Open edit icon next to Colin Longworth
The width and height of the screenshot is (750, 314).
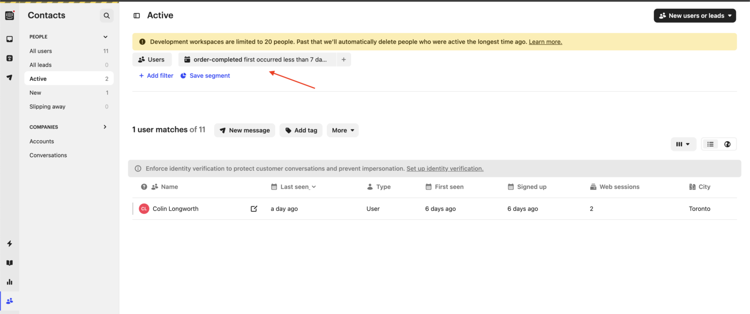[x=254, y=209]
